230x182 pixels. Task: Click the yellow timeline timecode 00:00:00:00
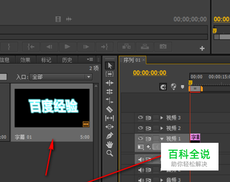point(149,73)
